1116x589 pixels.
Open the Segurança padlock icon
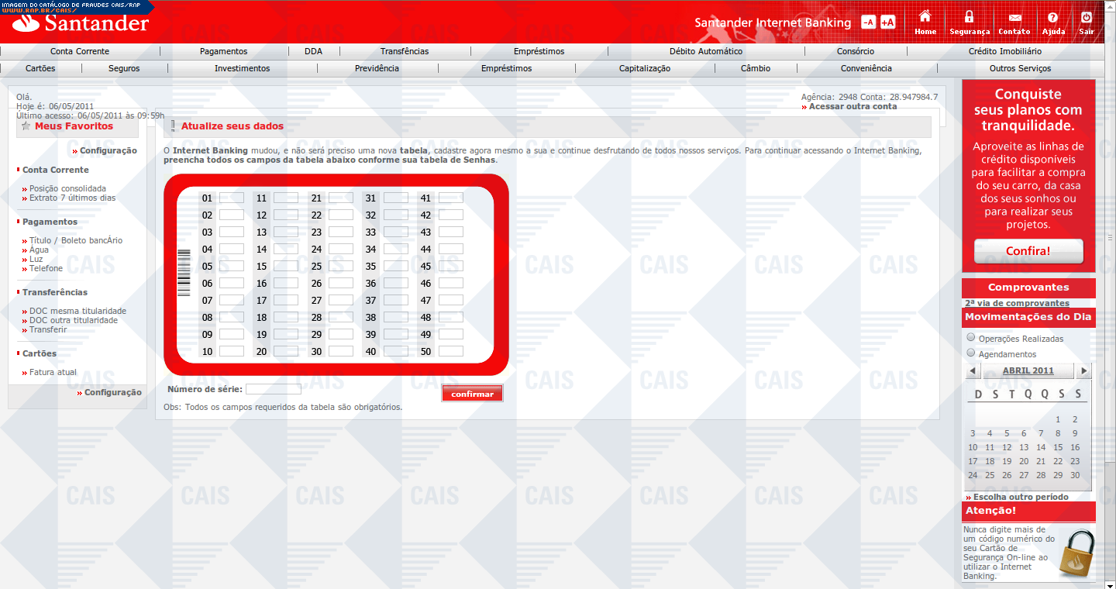tap(970, 18)
